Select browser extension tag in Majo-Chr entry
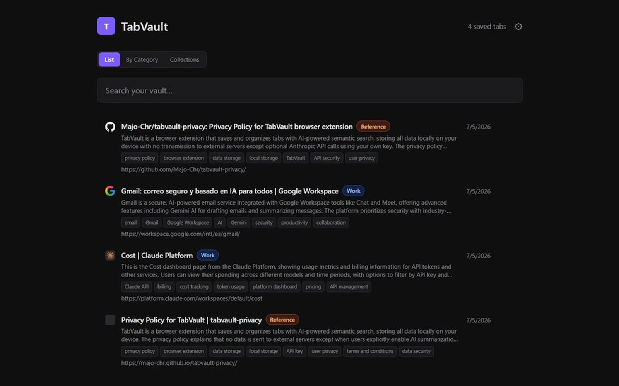619x386 pixels. click(183, 158)
